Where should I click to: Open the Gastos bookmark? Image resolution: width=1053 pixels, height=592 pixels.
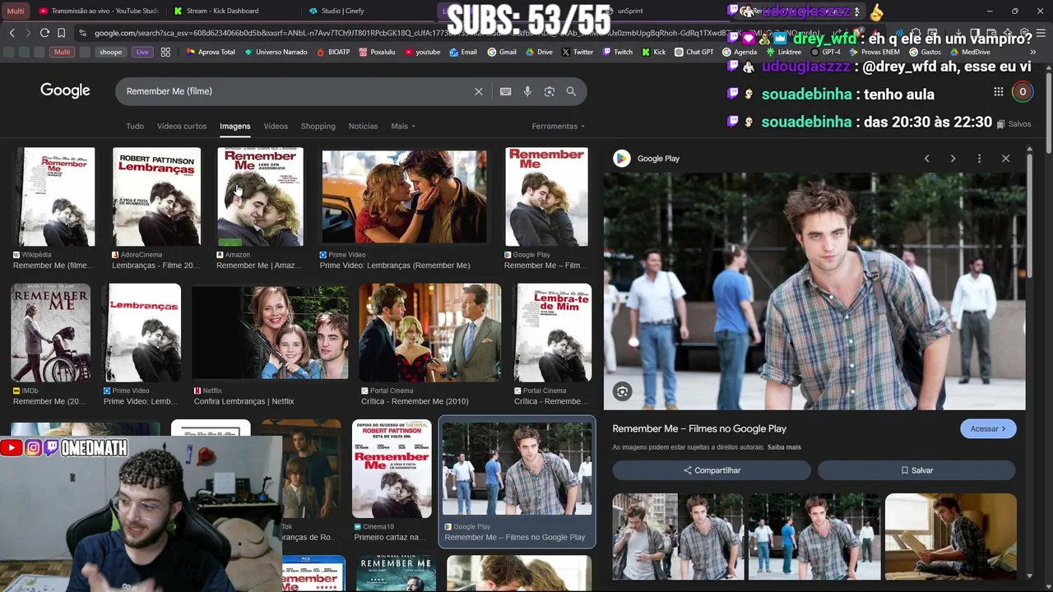click(925, 52)
